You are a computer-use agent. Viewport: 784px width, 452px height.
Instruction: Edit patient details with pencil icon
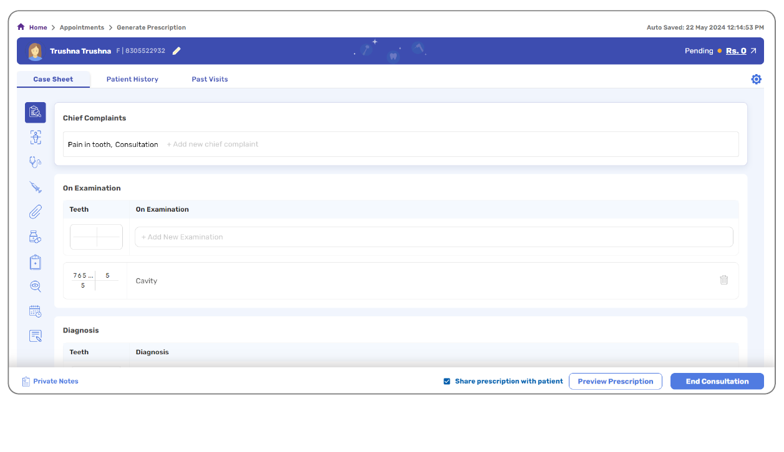pos(177,51)
